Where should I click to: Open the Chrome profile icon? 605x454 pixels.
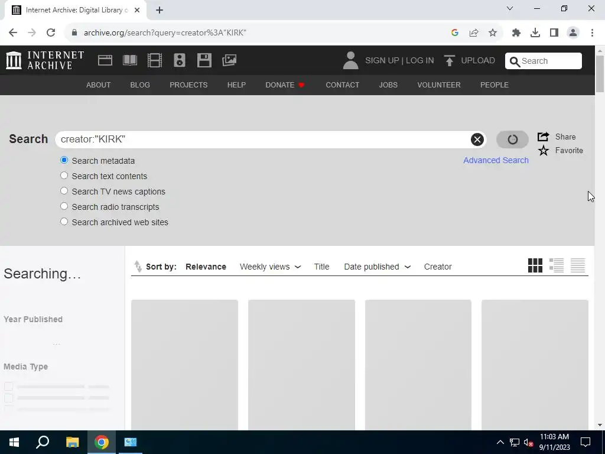pos(573,33)
